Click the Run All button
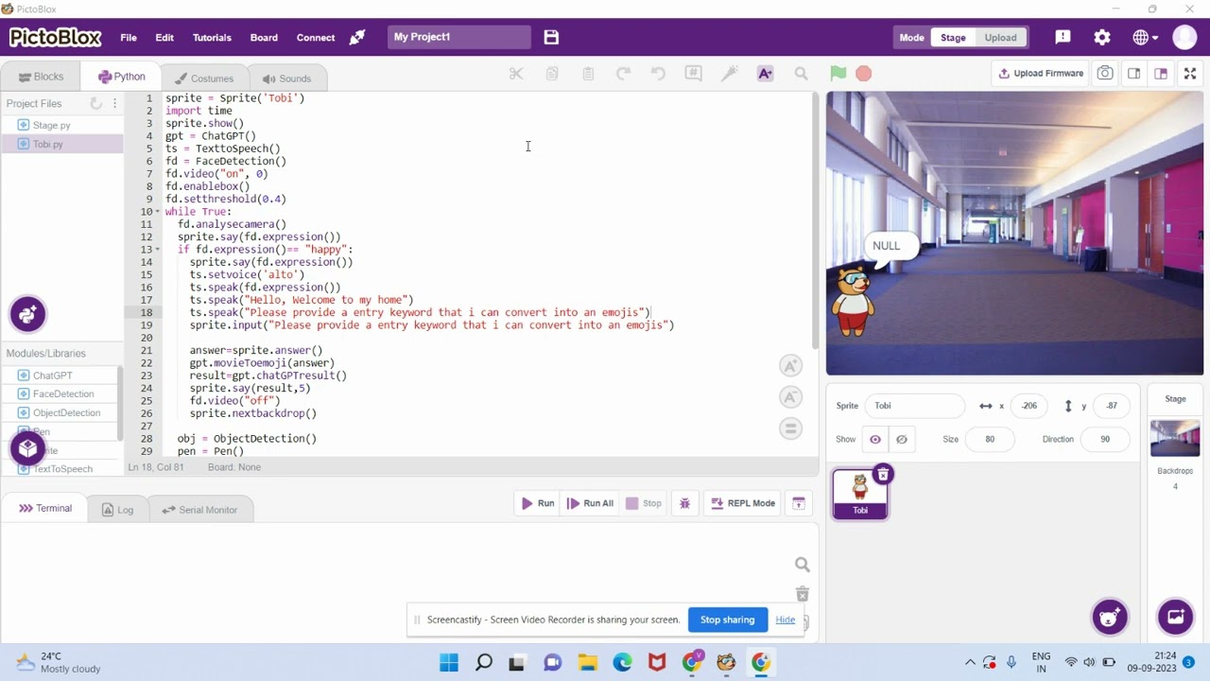Viewport: 1210px width, 681px height. click(x=590, y=503)
